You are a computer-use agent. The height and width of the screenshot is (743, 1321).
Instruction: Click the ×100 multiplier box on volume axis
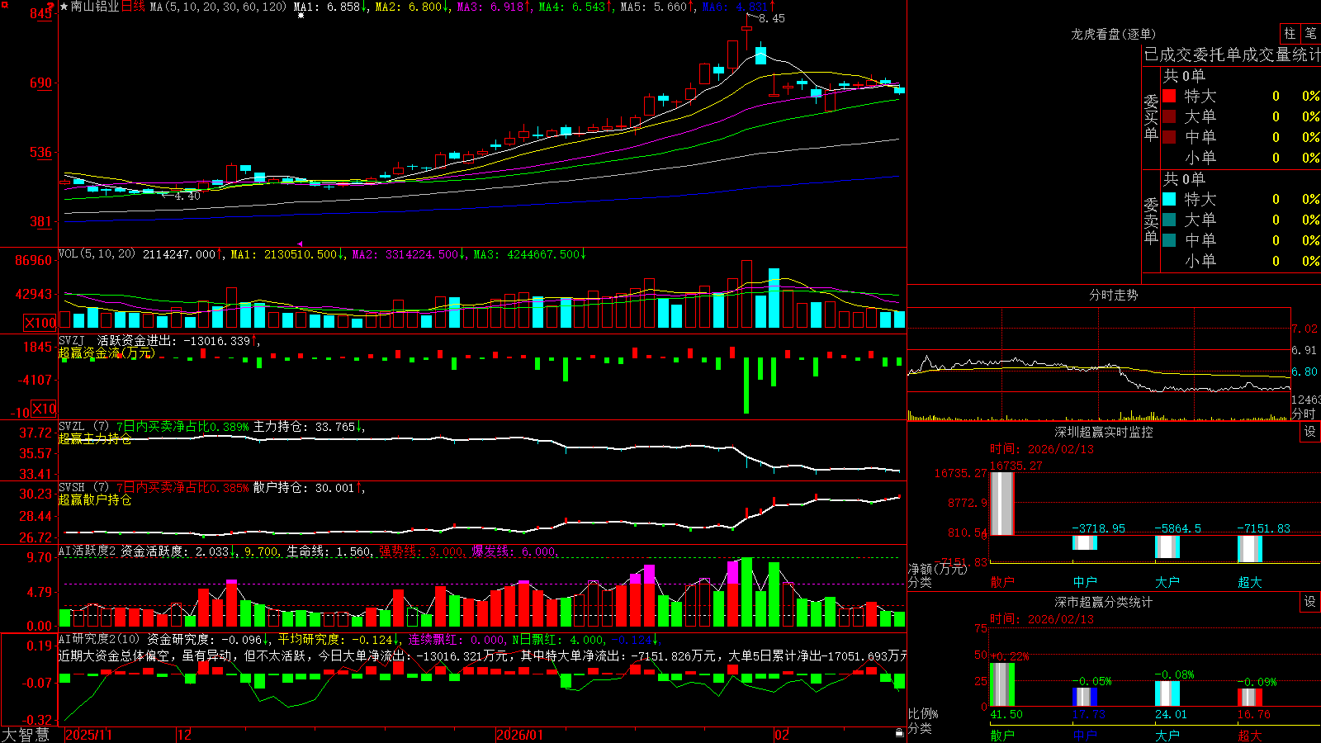click(40, 323)
